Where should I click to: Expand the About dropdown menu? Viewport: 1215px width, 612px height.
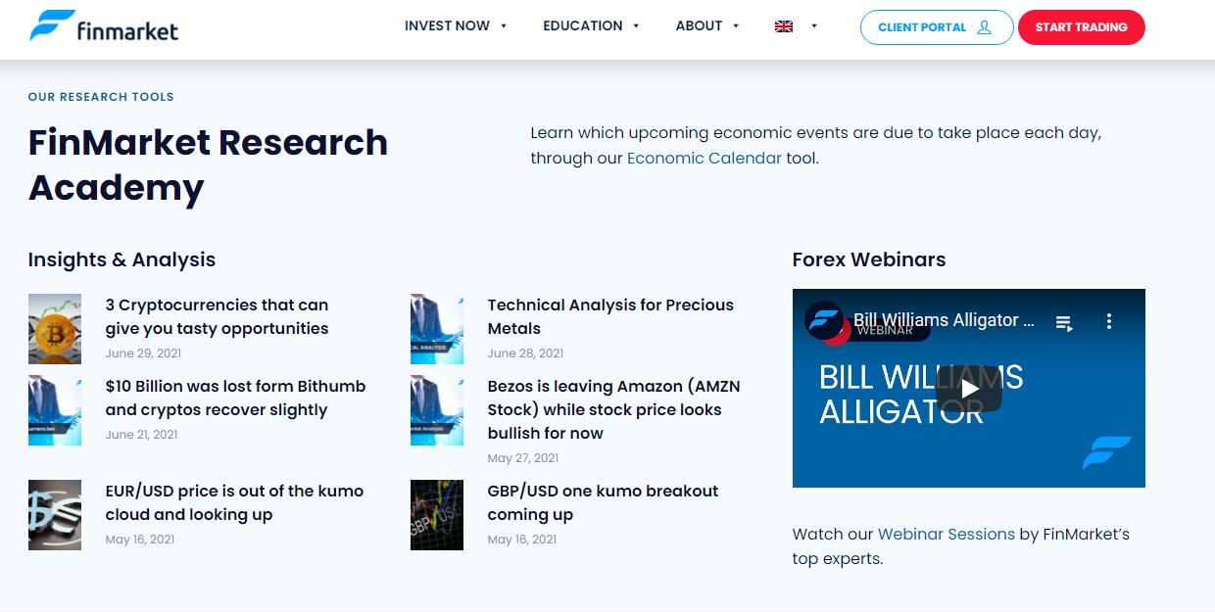click(x=706, y=26)
